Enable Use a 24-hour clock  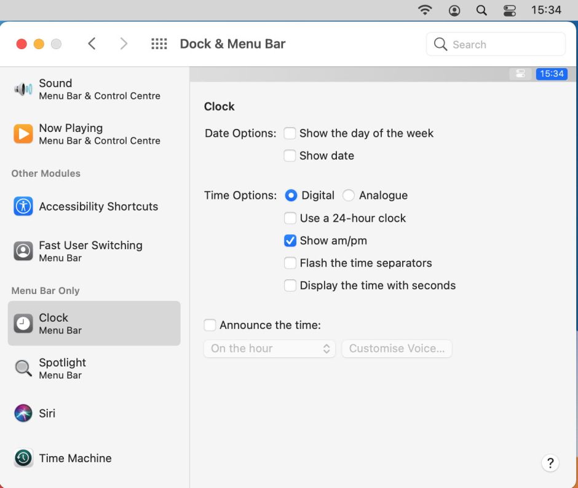pyautogui.click(x=290, y=218)
